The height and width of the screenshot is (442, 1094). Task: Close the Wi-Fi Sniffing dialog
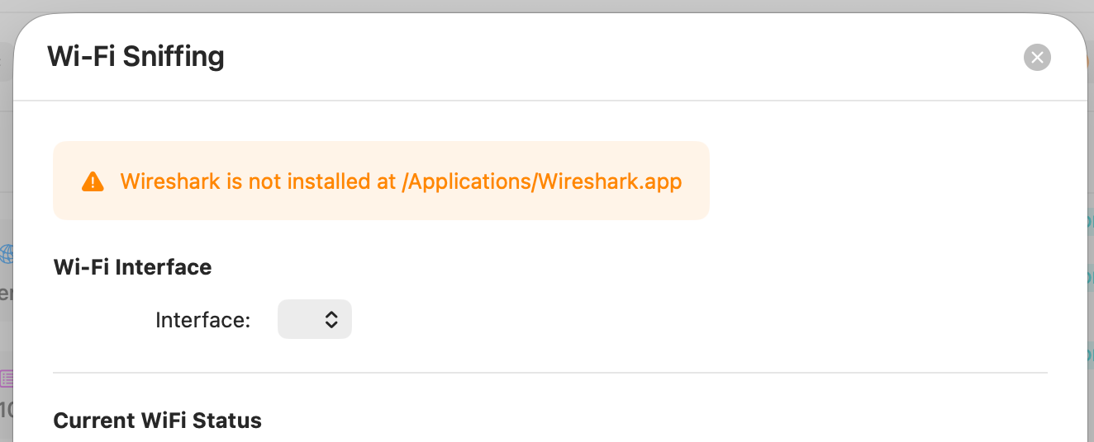[x=1037, y=57]
